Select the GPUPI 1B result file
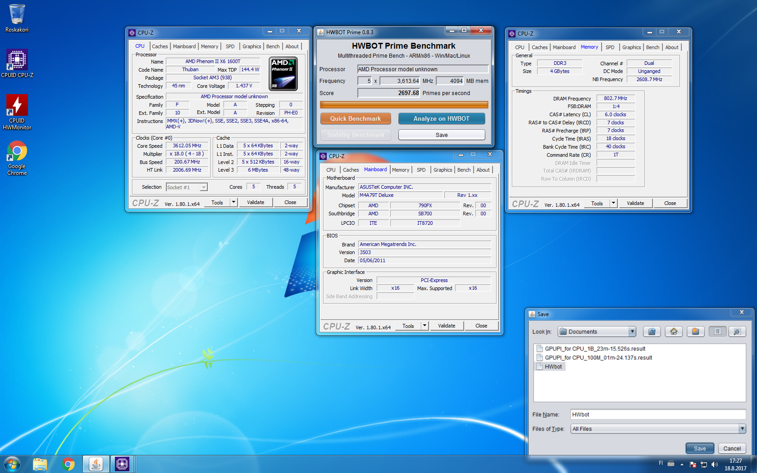This screenshot has width=757, height=473. pyautogui.click(x=591, y=349)
